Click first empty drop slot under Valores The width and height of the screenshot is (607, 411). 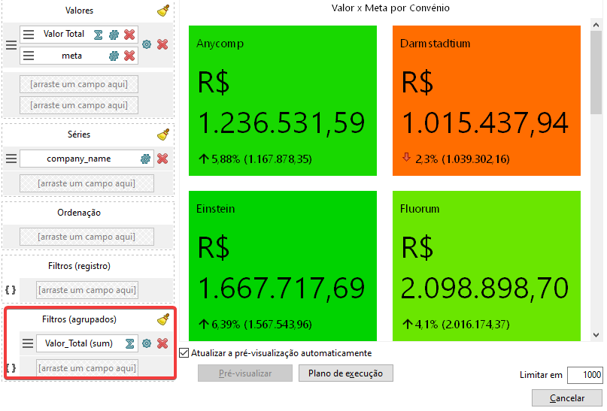pos(79,84)
